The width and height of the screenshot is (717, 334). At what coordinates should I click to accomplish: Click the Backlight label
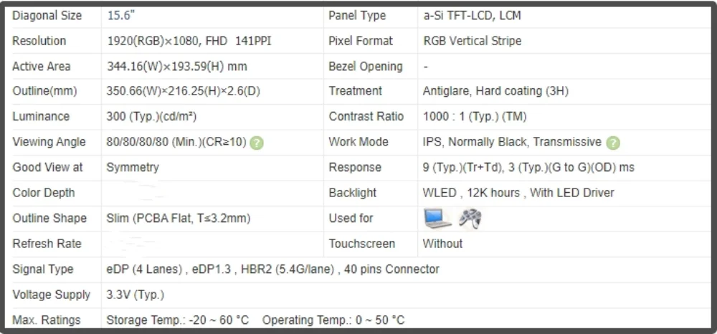click(353, 193)
